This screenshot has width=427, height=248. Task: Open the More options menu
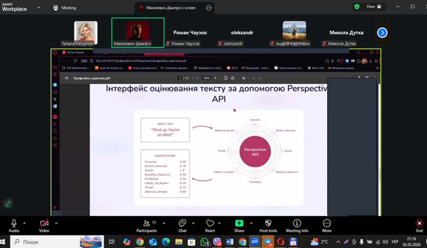(327, 225)
